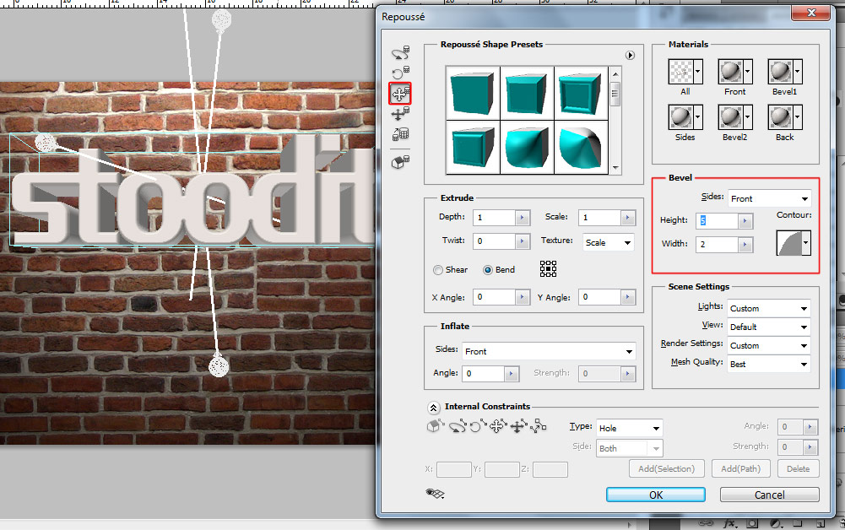Open the constraint Type dropdown showing Hole
Image resolution: width=845 pixels, height=530 pixels.
pos(630,428)
